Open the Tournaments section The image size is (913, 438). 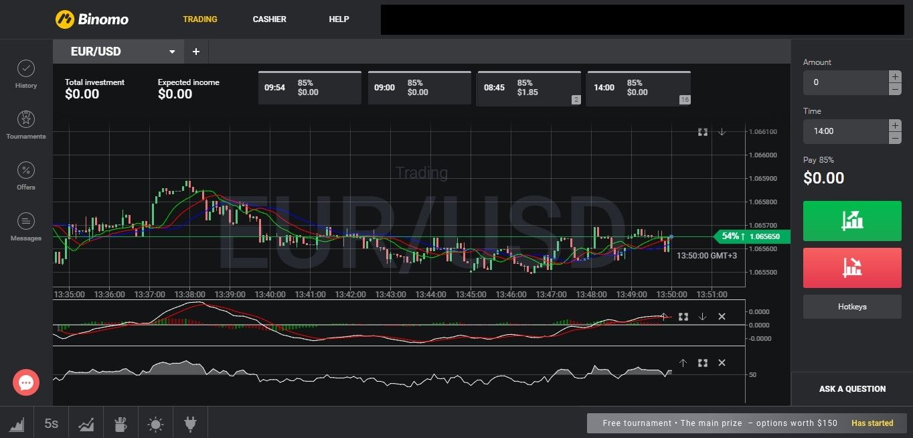[x=26, y=125]
